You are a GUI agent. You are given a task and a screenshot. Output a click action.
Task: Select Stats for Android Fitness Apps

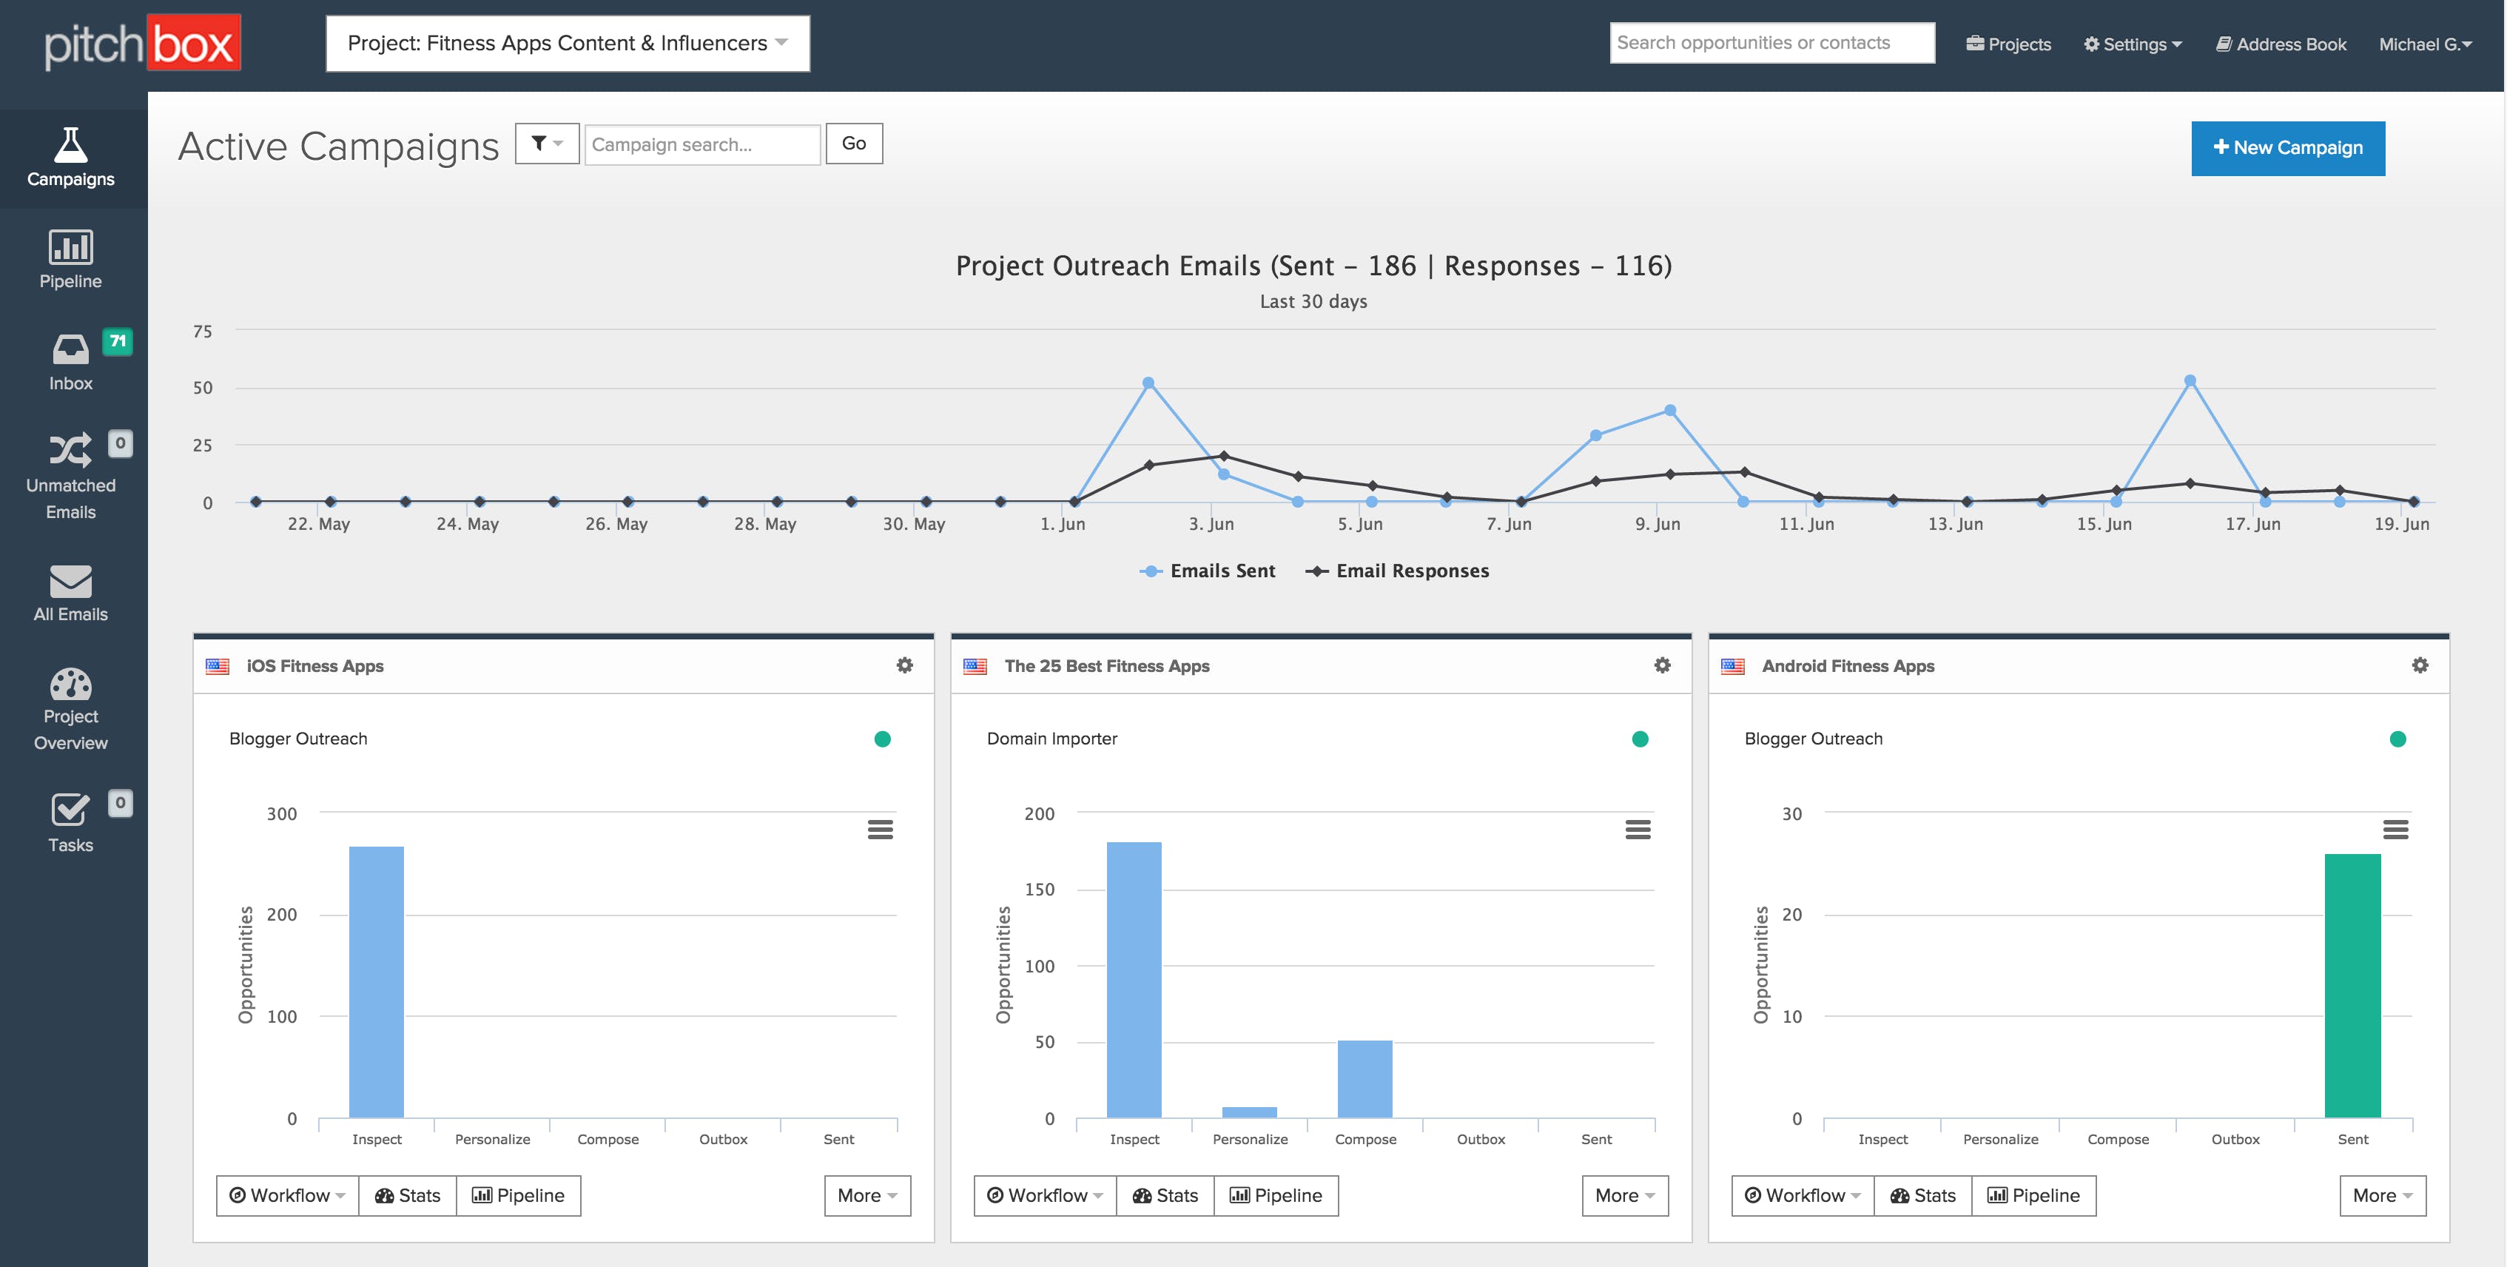coord(1924,1196)
